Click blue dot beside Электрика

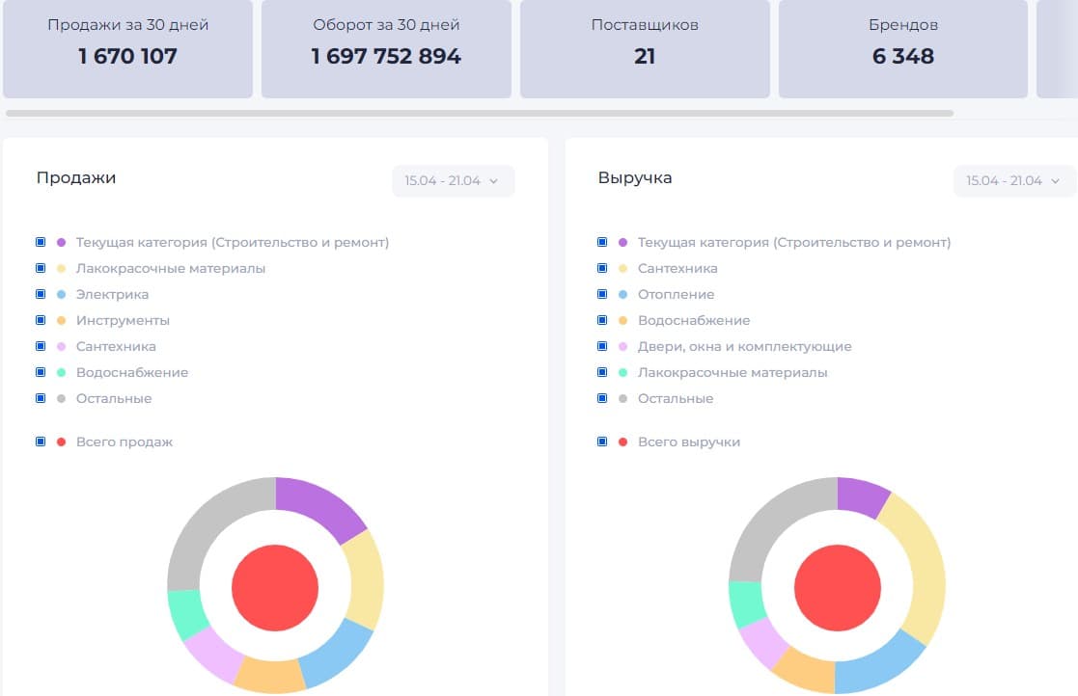[x=61, y=294]
